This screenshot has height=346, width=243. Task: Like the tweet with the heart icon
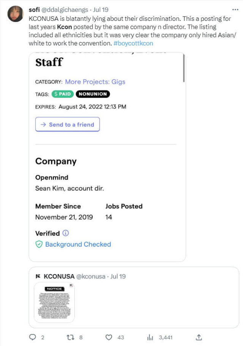[x=109, y=337]
